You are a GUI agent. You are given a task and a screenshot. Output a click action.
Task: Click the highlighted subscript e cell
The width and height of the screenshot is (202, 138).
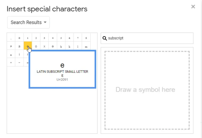click(28, 46)
